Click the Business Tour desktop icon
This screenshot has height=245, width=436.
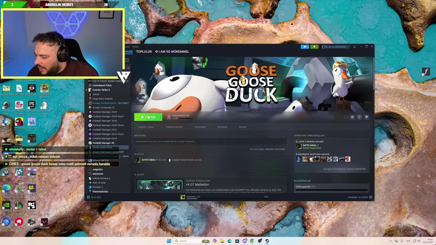pyautogui.click(x=19, y=107)
